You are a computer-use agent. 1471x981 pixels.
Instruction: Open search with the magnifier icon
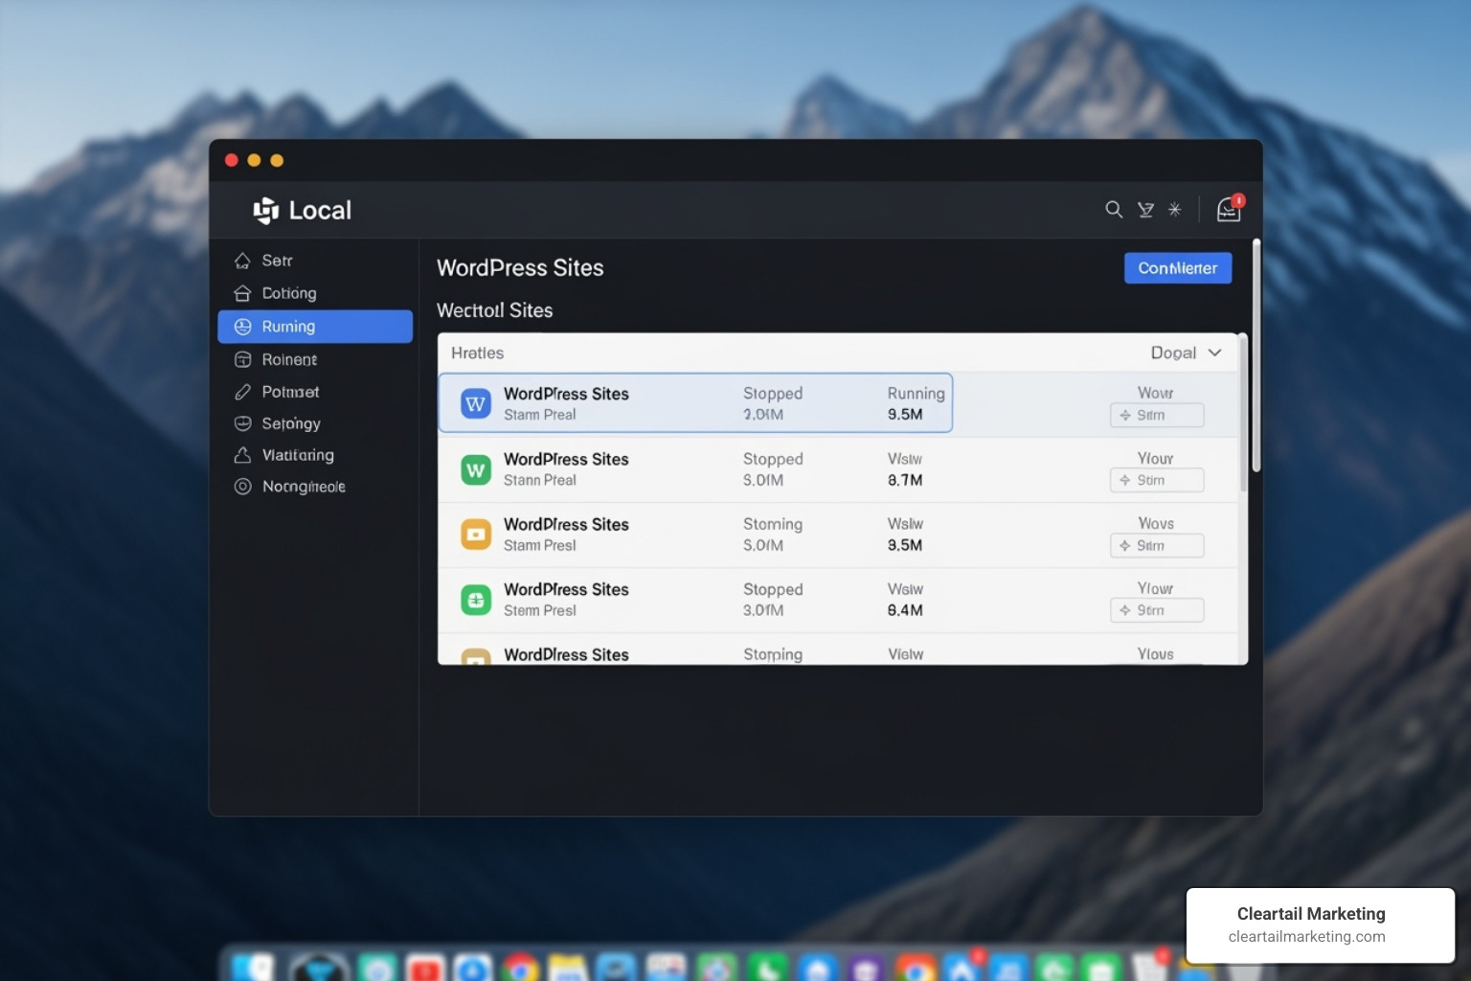tap(1114, 210)
